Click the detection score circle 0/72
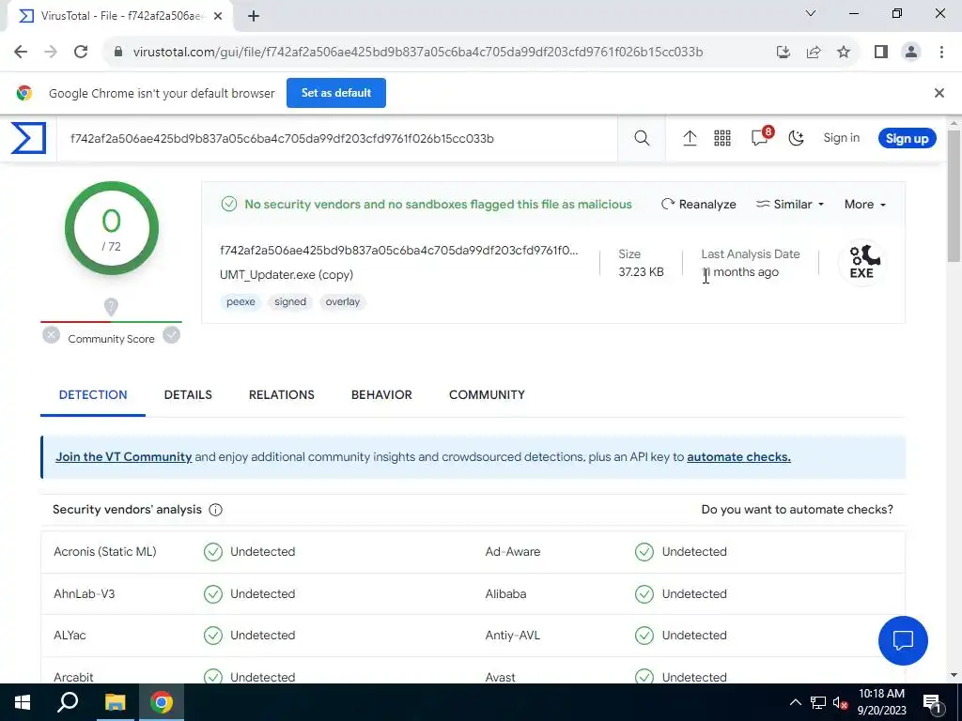This screenshot has height=721, width=962. pyautogui.click(x=112, y=229)
